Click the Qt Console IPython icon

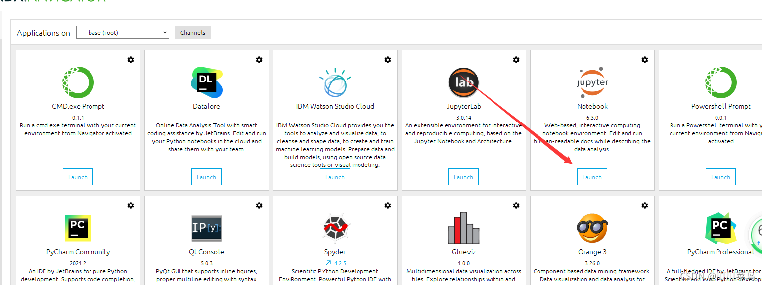[206, 228]
